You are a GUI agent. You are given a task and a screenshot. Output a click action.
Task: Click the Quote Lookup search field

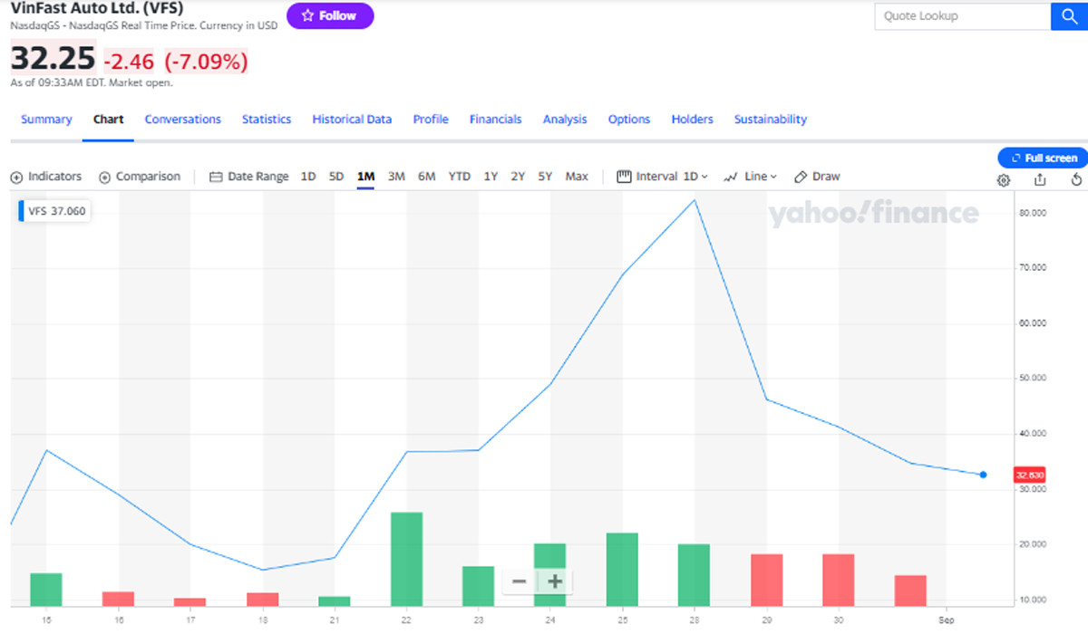coord(962,16)
